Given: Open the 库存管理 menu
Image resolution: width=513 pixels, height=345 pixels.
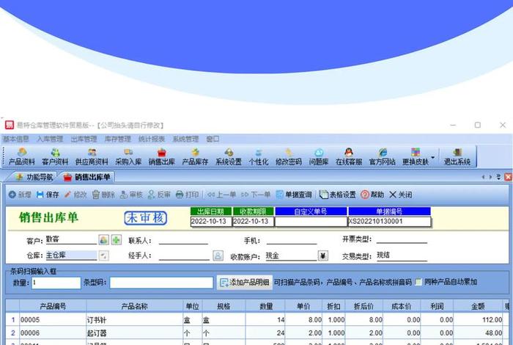Looking at the screenshot, I should [x=118, y=139].
